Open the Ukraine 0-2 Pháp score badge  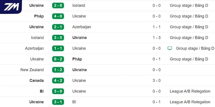(58, 59)
